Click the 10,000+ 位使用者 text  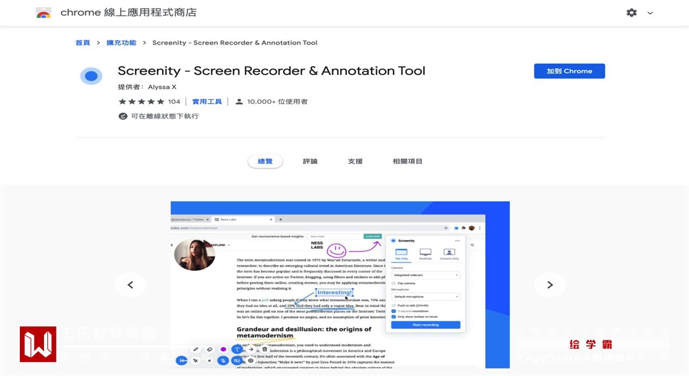pos(277,102)
